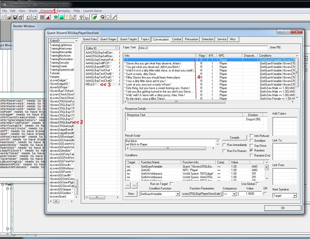Toggle the lightbulb lighting icon
Viewport: 310px width, 239px height.
[x=81, y=17]
